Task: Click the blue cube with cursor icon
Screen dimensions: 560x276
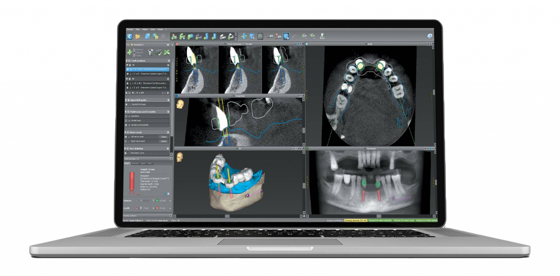Action: click(252, 36)
